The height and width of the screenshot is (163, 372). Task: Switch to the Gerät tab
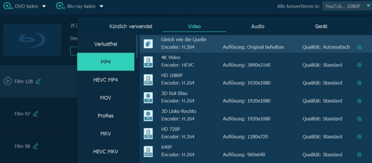coord(321,27)
